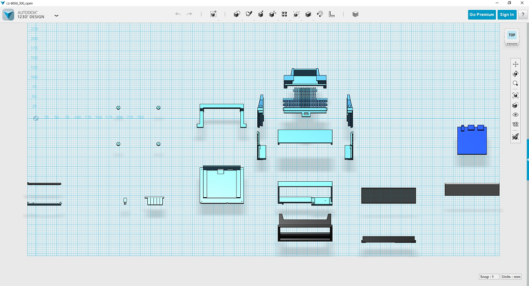Screen dimensions: 529x286
Task: Select the Combine tool
Action: coord(308,14)
